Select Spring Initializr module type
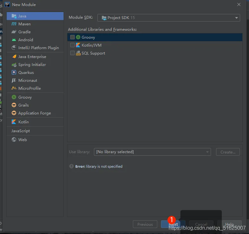249x234 pixels. click(x=35, y=65)
